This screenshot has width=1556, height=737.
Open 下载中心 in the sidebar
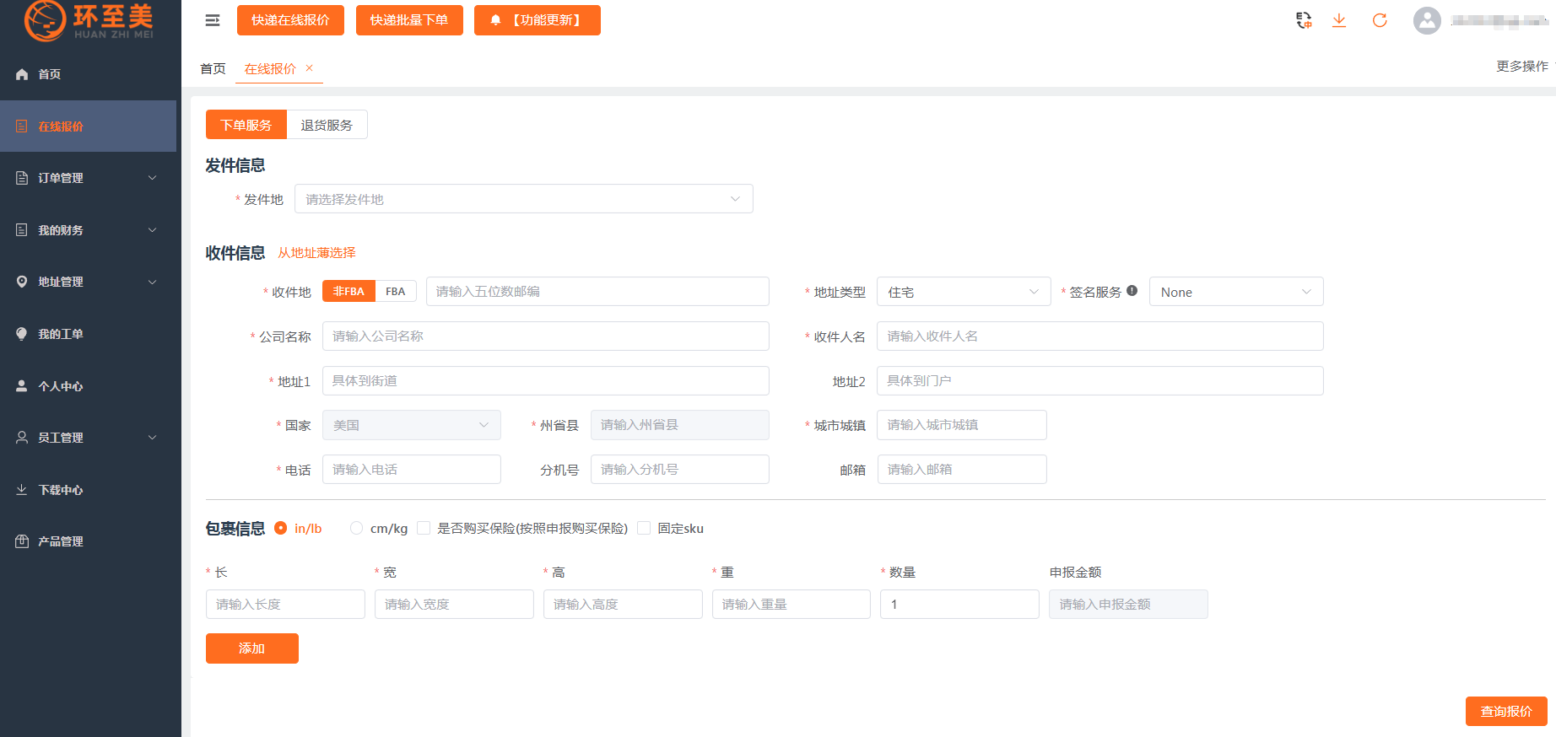[x=88, y=490]
